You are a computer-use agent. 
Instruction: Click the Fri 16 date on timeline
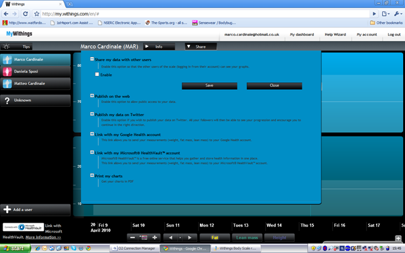[x=339, y=225]
